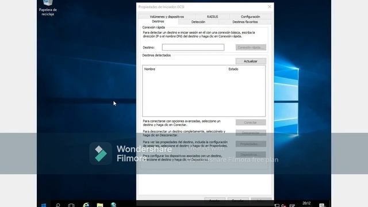Click the volume tray icon
Viewport: 368px width, 207px height.
[283, 205]
